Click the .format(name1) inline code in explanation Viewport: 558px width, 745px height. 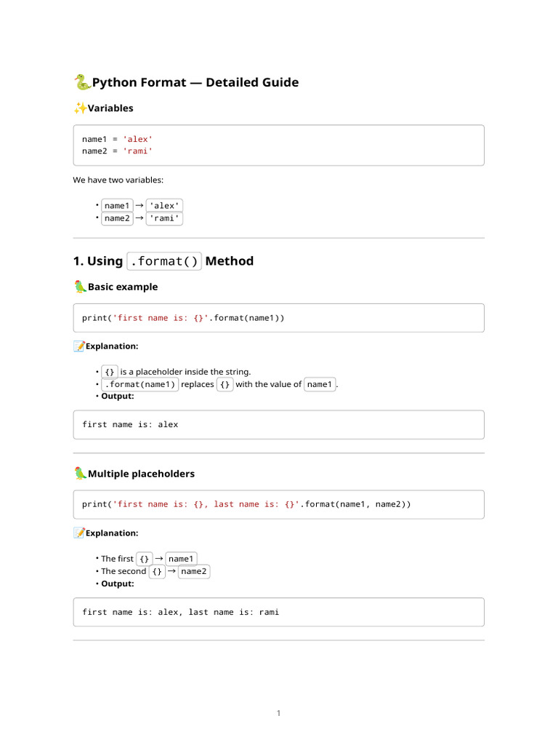pos(140,384)
